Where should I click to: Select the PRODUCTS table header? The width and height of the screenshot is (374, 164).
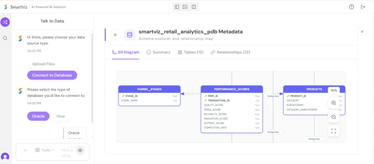coord(314,89)
